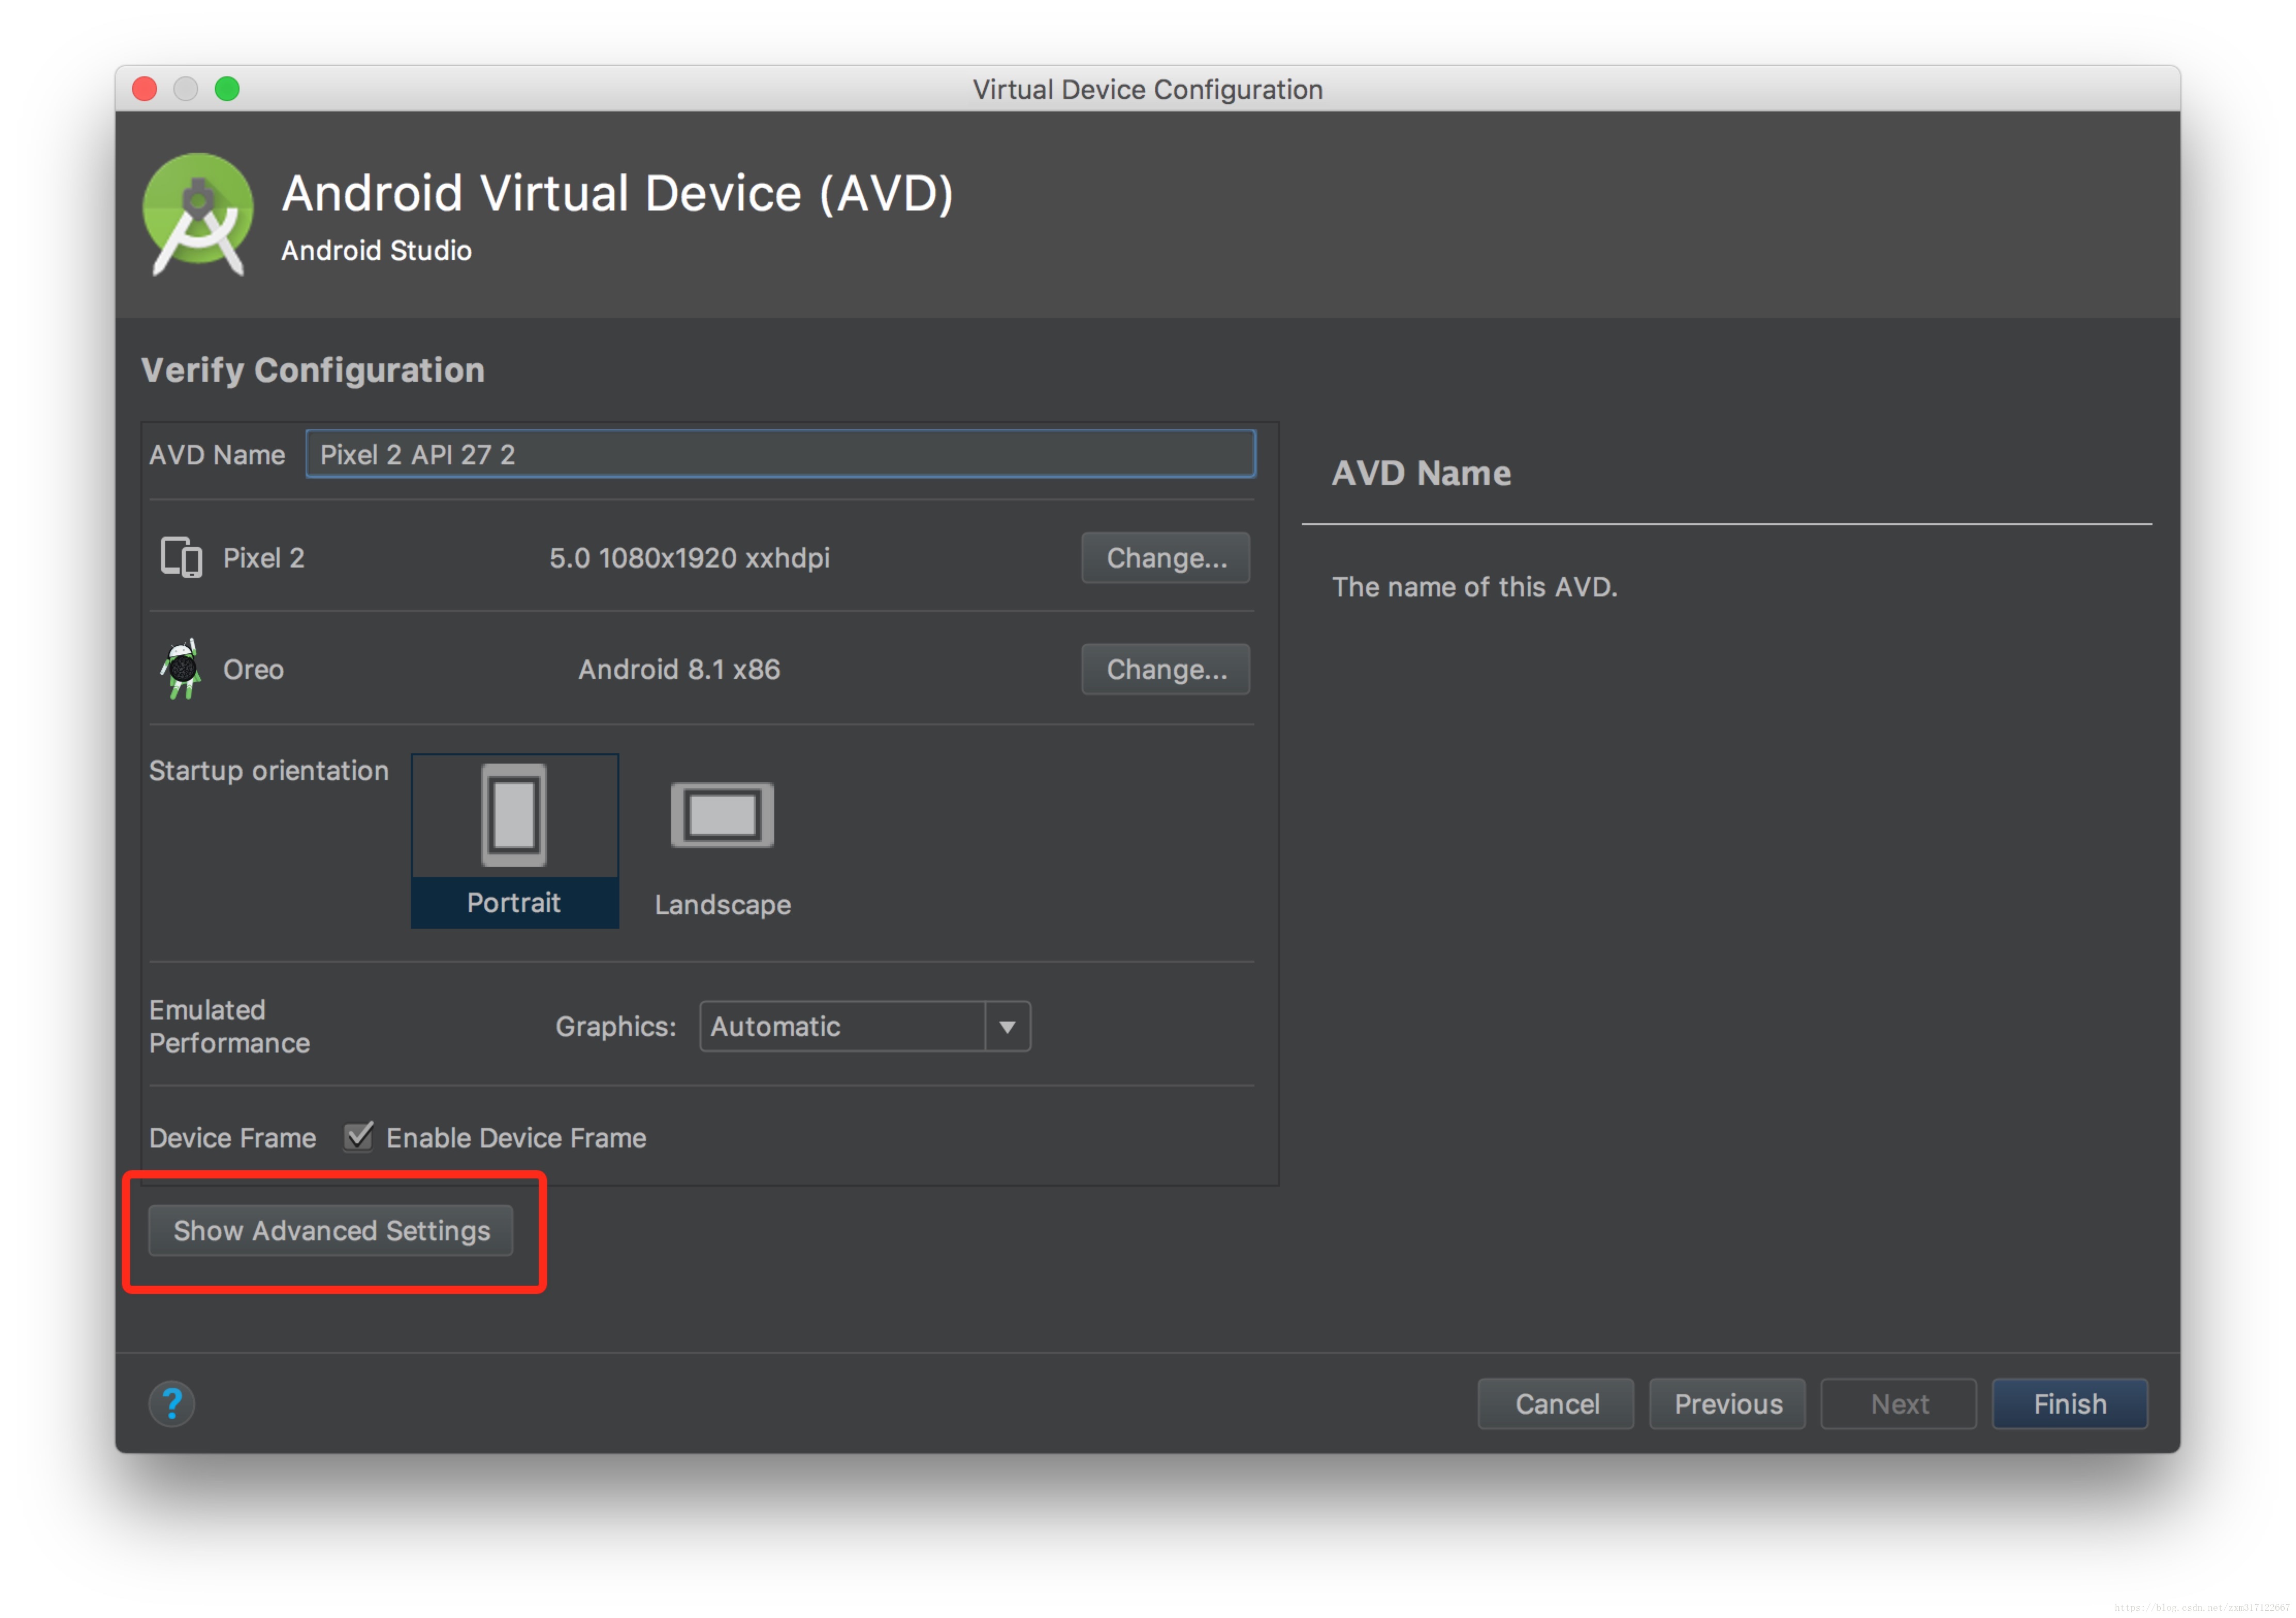Show Advanced Settings

click(331, 1230)
